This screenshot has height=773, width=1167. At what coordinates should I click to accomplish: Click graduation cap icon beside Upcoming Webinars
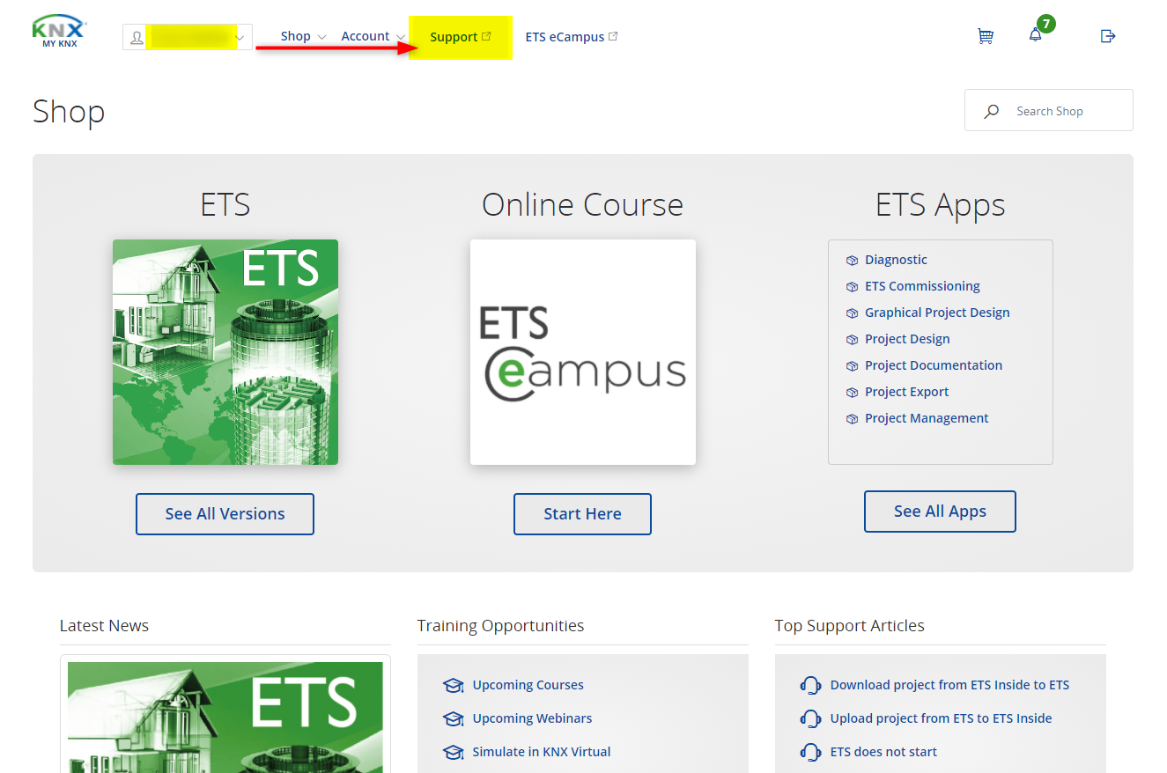pos(453,718)
